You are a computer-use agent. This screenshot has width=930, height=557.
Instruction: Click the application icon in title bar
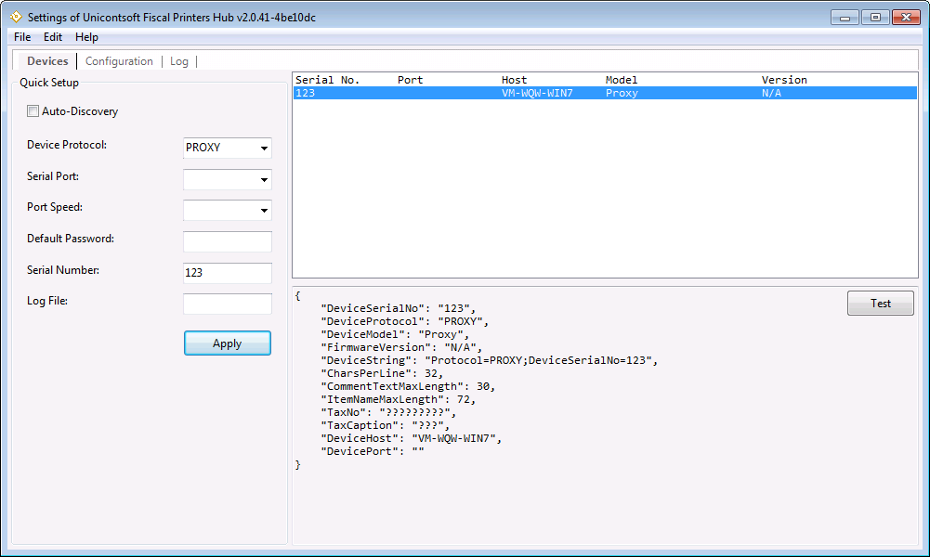point(16,18)
